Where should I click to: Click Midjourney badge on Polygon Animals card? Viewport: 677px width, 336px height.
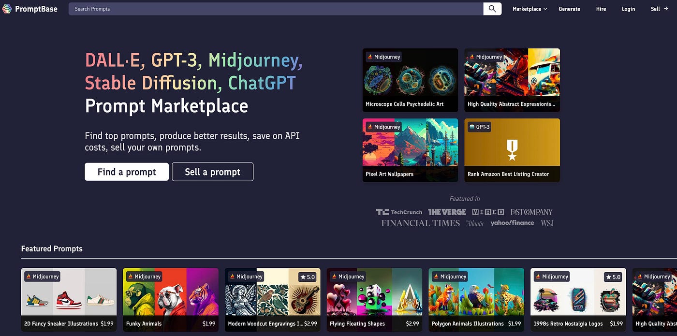(450, 277)
